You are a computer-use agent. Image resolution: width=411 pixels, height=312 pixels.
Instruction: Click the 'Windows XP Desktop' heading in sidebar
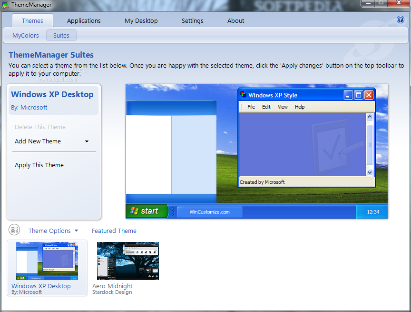point(52,94)
